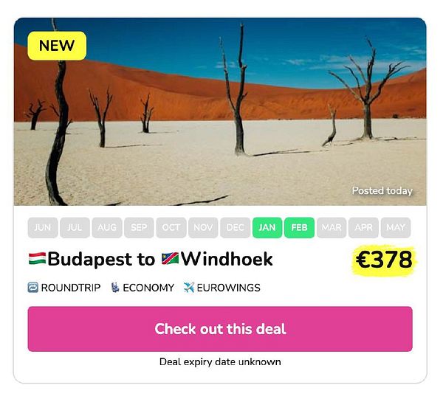This screenshot has width=443, height=402.
Task: Click the roundtrip arrows icon
Action: 32,288
